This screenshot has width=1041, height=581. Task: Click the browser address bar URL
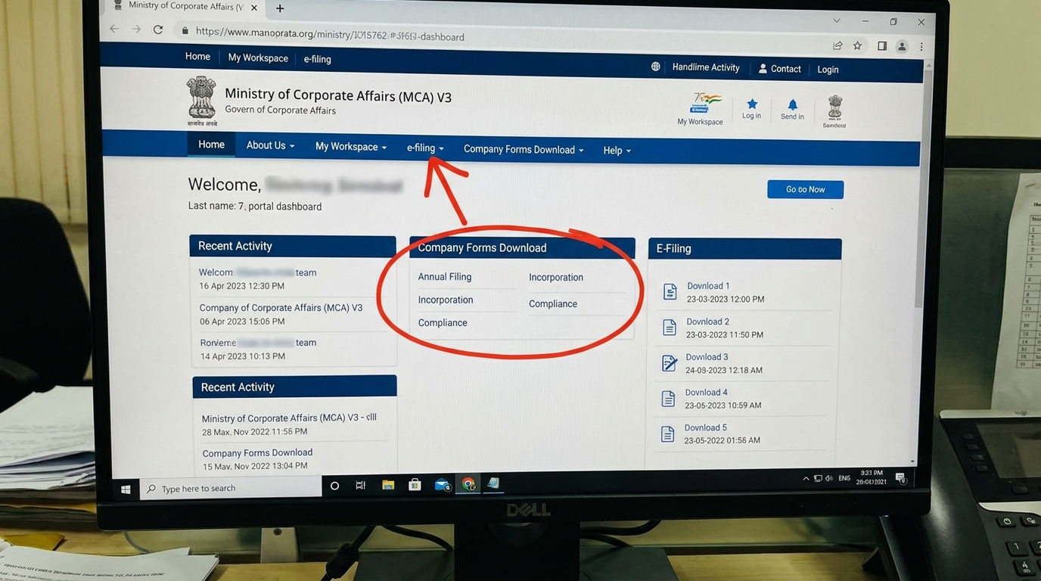coord(330,34)
